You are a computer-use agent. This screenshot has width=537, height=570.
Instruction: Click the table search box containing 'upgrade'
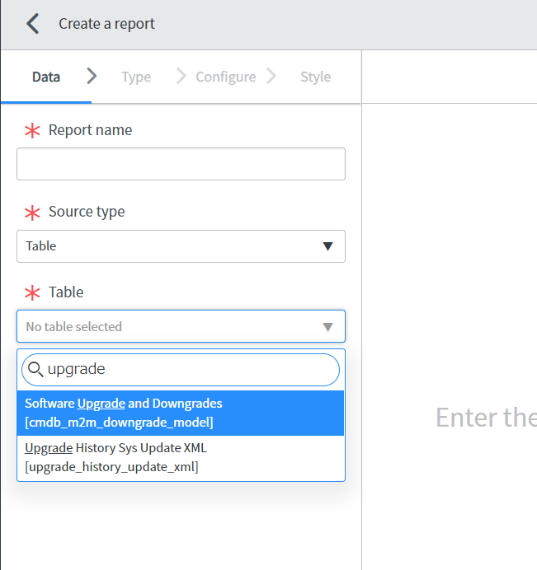pos(181,370)
